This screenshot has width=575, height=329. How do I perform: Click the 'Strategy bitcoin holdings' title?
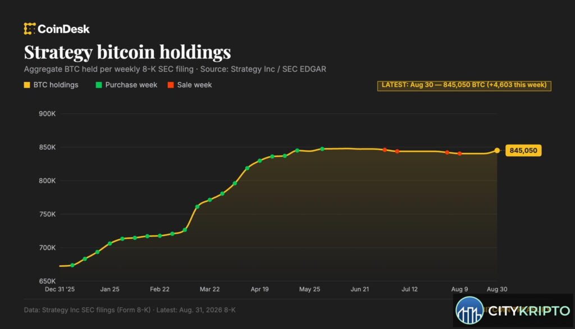pyautogui.click(x=127, y=52)
